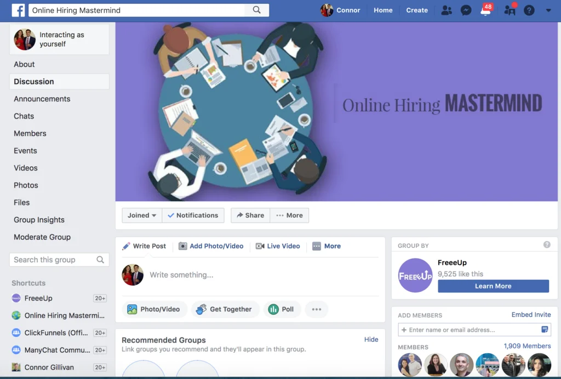This screenshot has height=379, width=561.
Task: Toggle the Notifications checkmark button
Action: pyautogui.click(x=193, y=216)
